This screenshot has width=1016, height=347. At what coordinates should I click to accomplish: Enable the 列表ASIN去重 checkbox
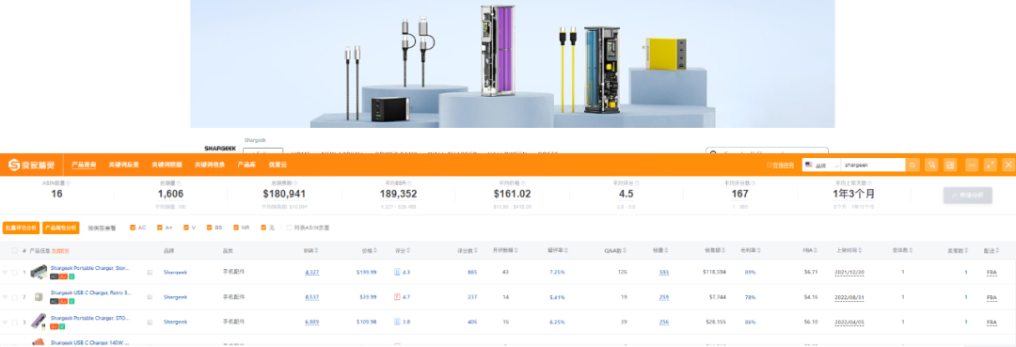(290, 228)
